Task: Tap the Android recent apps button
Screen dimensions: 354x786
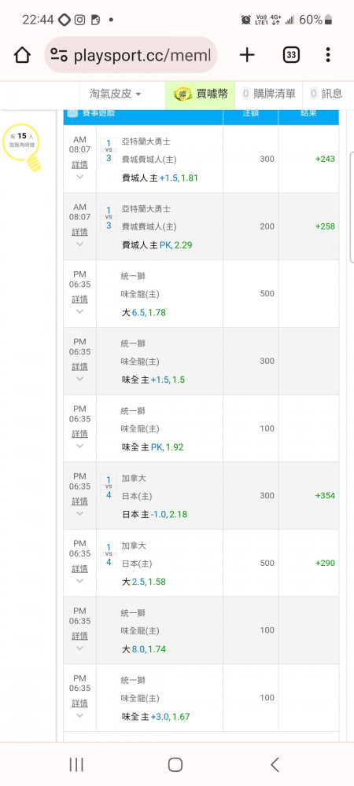Action: coord(76,765)
